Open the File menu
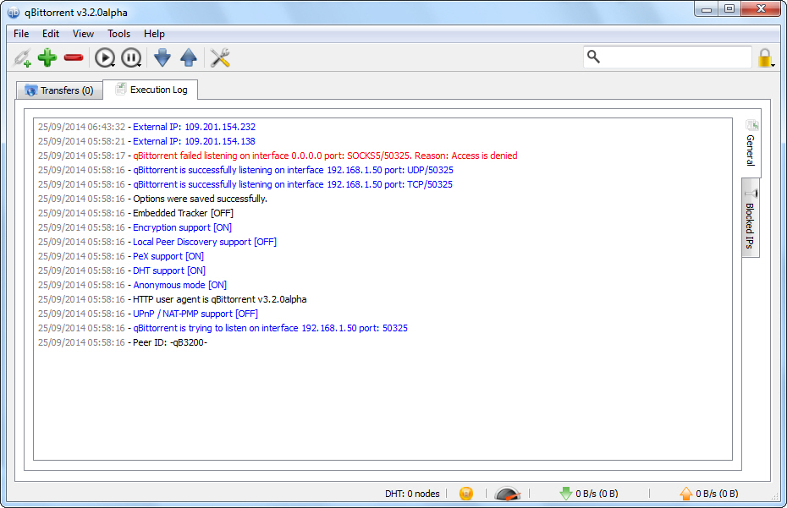This screenshot has height=508, width=787. click(x=21, y=34)
